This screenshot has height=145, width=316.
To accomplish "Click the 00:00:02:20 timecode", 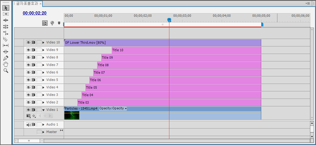I will (x=35, y=13).
